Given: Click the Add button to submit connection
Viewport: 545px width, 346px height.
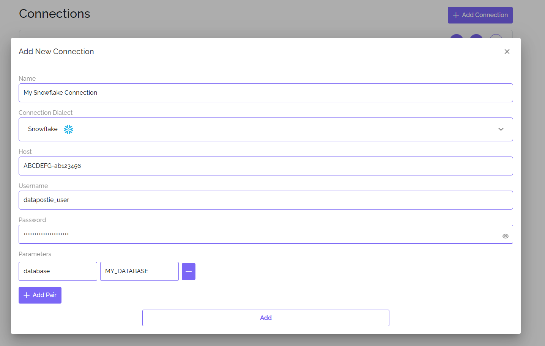Looking at the screenshot, I should point(266,318).
